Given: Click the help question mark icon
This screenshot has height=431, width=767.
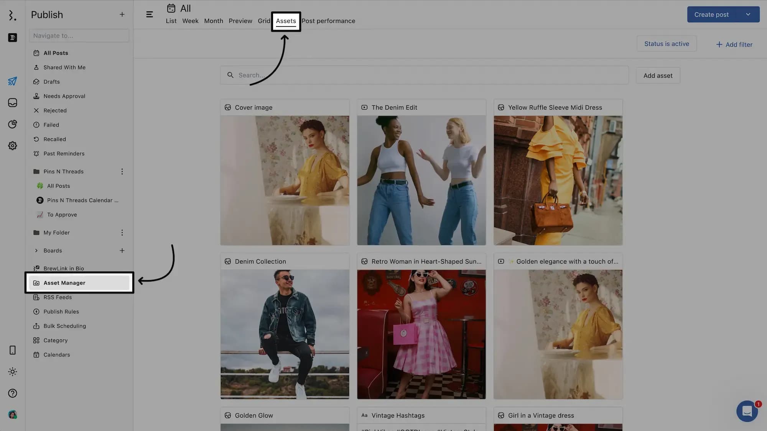Looking at the screenshot, I should tap(12, 393).
